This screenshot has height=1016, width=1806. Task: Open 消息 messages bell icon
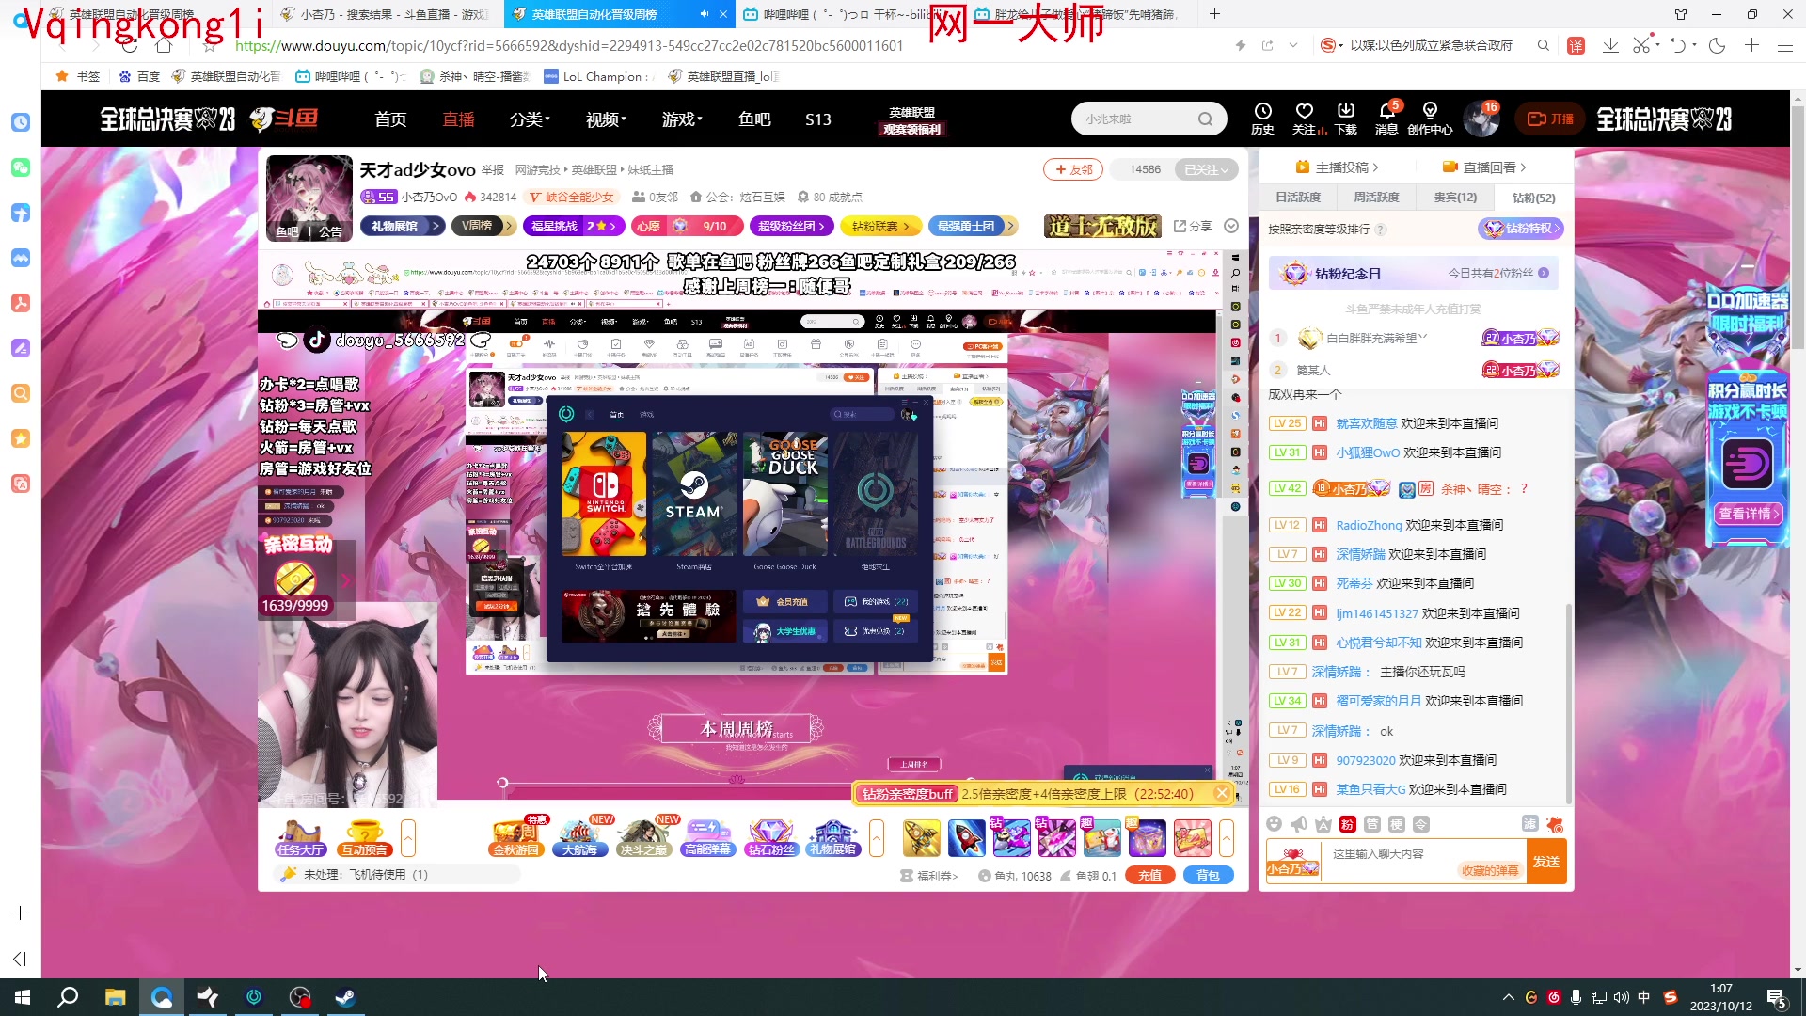(x=1386, y=119)
